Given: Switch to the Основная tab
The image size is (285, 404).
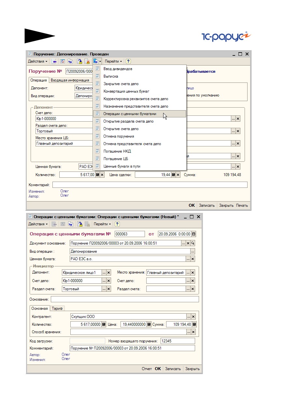Looking at the screenshot, I should pos(40,308).
